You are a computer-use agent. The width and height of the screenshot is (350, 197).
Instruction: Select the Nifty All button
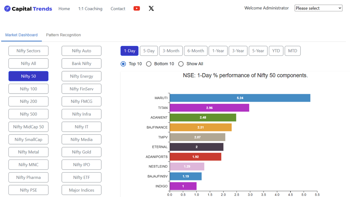pos(29,63)
